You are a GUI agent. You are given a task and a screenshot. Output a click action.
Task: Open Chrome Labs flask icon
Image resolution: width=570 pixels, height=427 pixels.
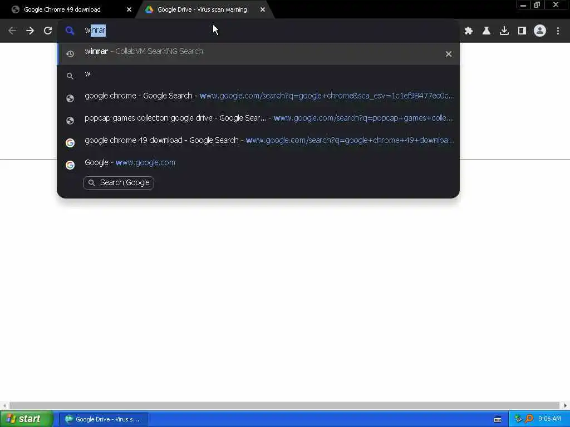pos(487,31)
